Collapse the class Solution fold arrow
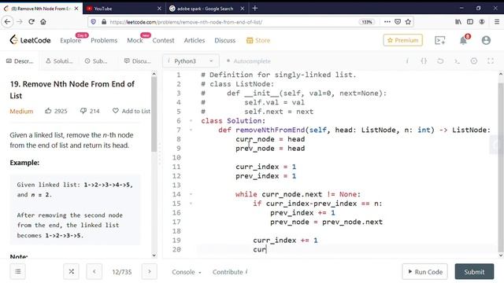The height and width of the screenshot is (283, 504). pos(191,120)
